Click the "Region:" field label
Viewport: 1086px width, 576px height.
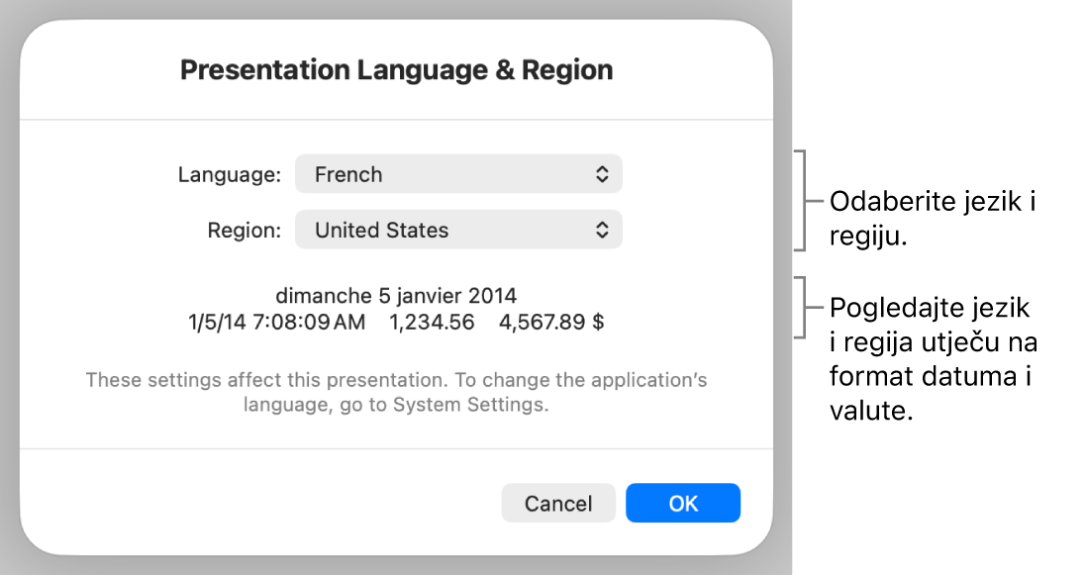(245, 231)
